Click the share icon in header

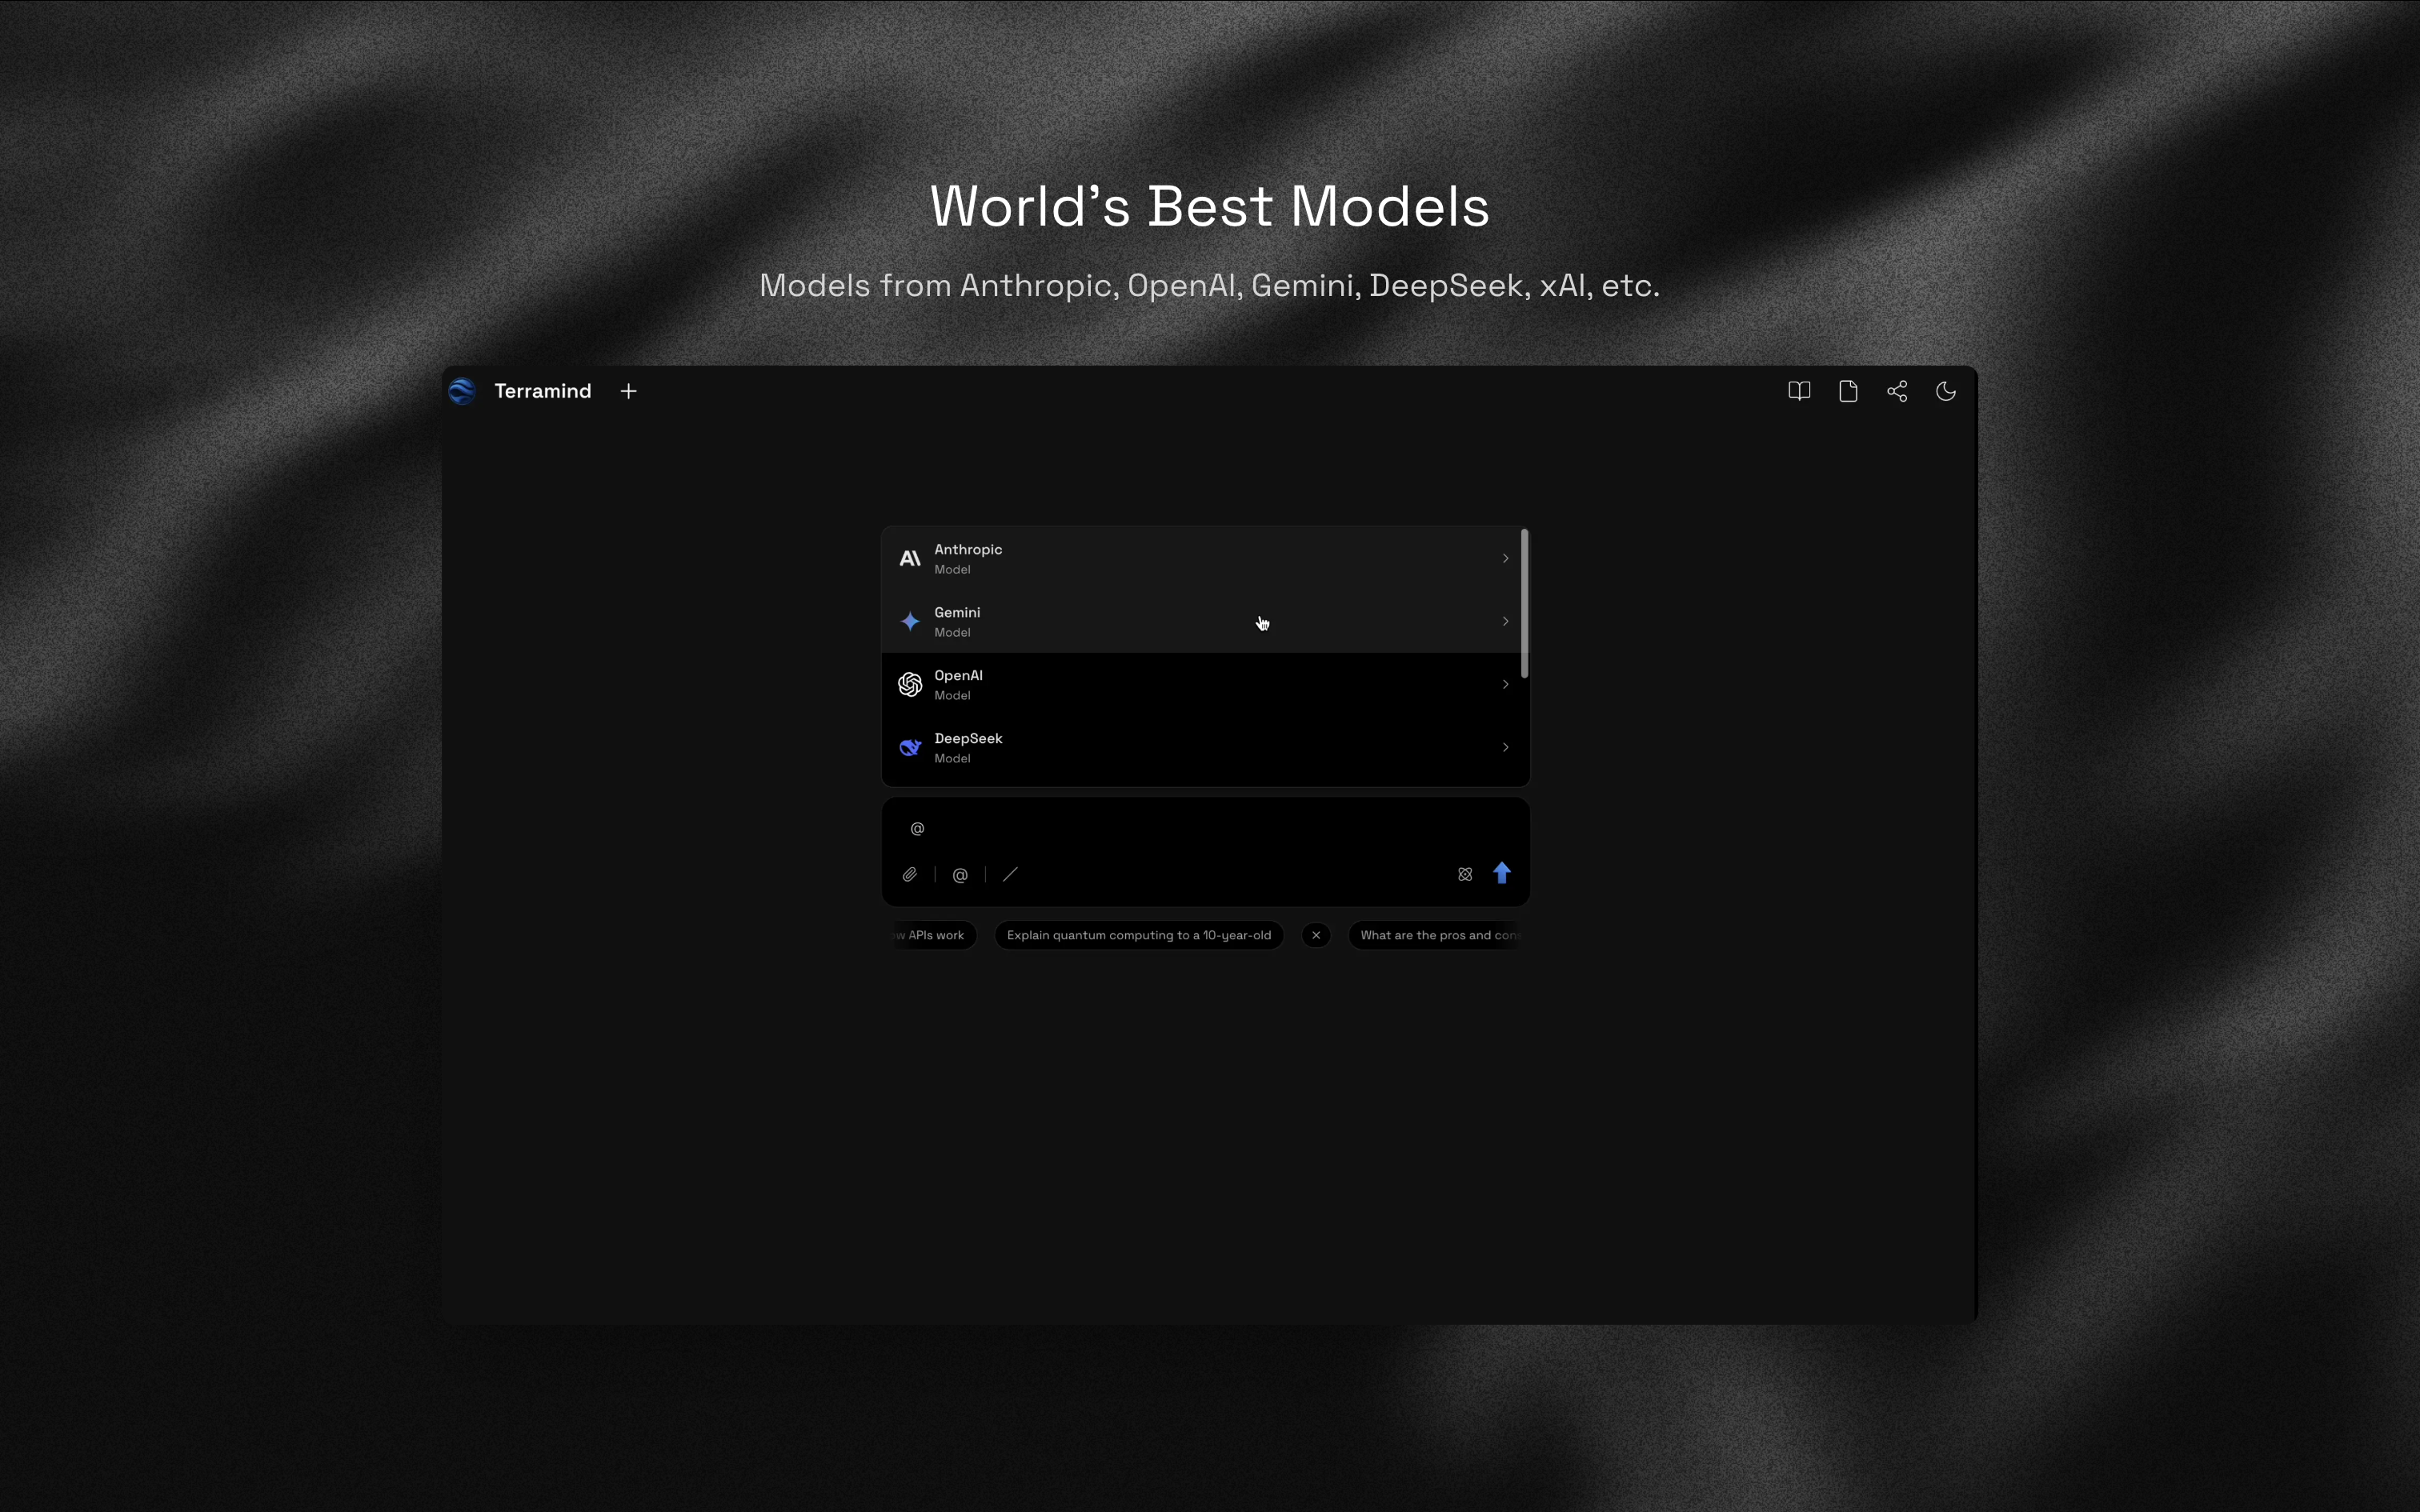pos(1896,391)
